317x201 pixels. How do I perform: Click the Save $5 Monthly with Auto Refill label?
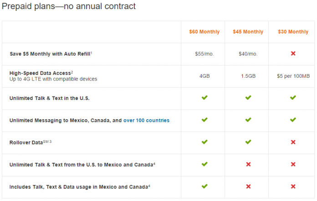coord(51,54)
